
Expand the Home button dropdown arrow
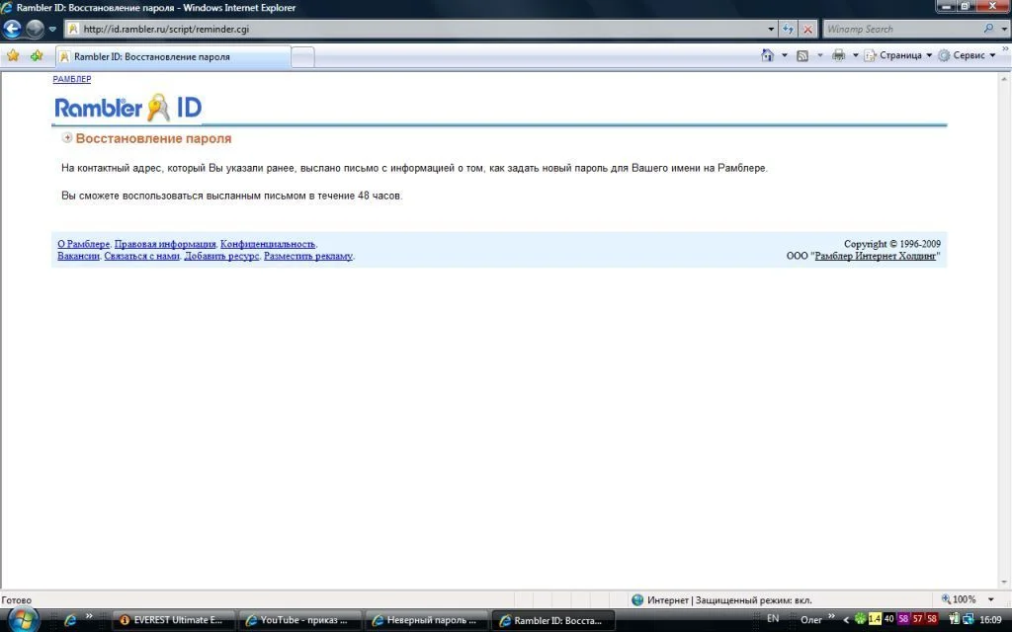pyautogui.click(x=784, y=55)
